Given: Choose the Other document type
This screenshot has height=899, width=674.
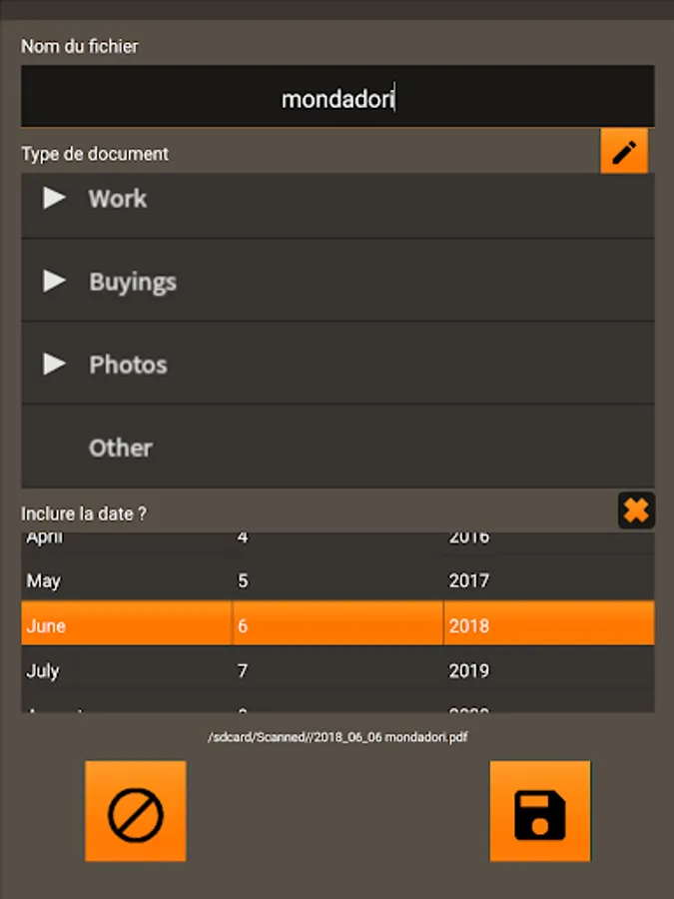Looking at the screenshot, I should 121,448.
